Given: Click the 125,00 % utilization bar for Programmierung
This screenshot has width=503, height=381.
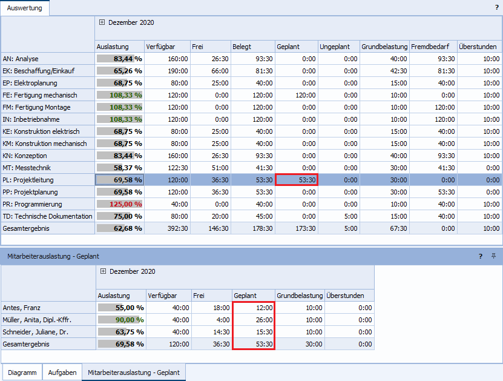Looking at the screenshot, I should 120,204.
